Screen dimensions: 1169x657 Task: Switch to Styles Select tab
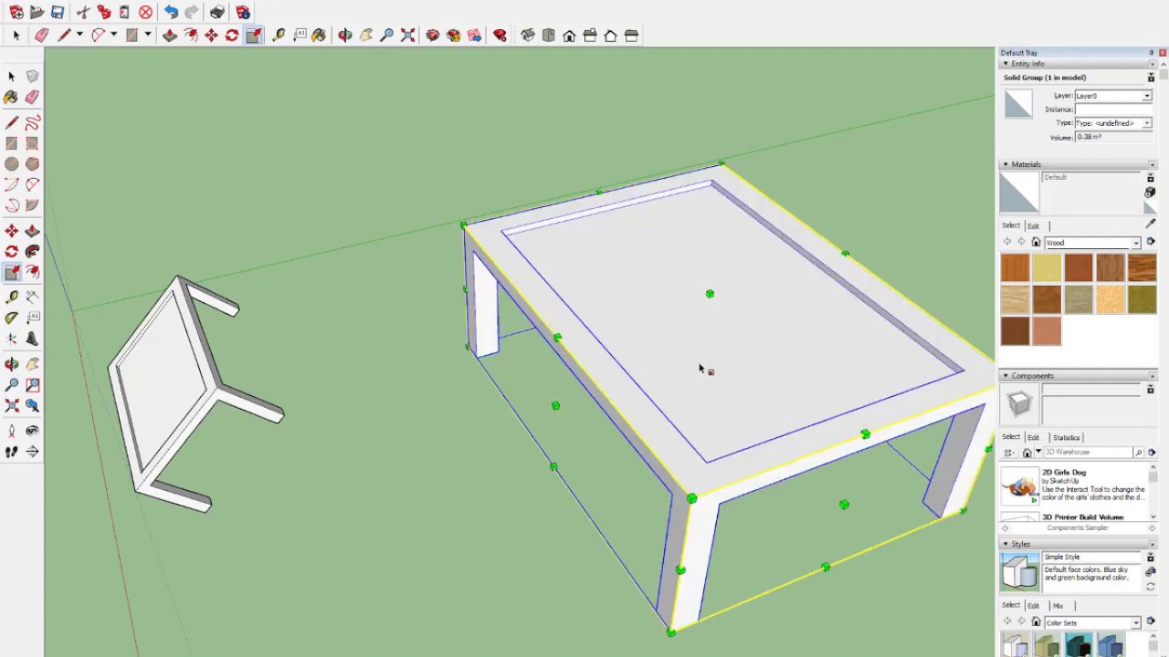[1011, 605]
